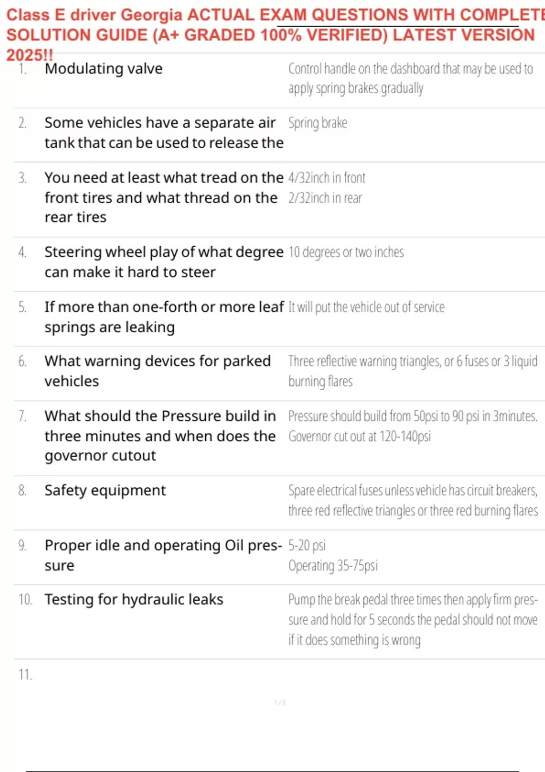Click the governor cutout question text
Image resolution: width=545 pixels, height=772 pixels.
point(160,436)
